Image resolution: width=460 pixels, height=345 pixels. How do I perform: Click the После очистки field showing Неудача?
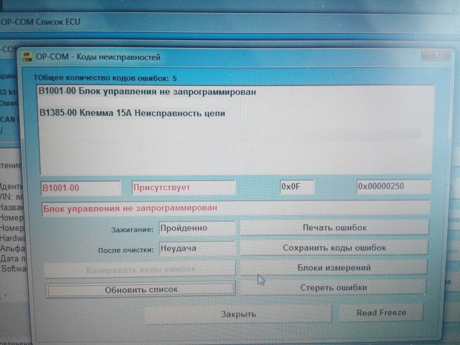click(197, 249)
